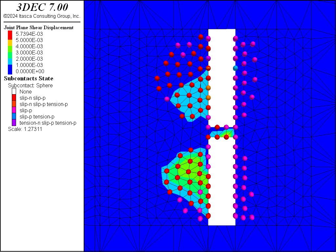The image size is (336, 252).
Task: Click the Scale: 1.27311 text
Action: click(x=25, y=129)
